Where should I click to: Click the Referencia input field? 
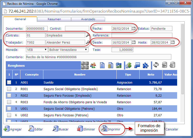pyautogui.click(x=142, y=35)
